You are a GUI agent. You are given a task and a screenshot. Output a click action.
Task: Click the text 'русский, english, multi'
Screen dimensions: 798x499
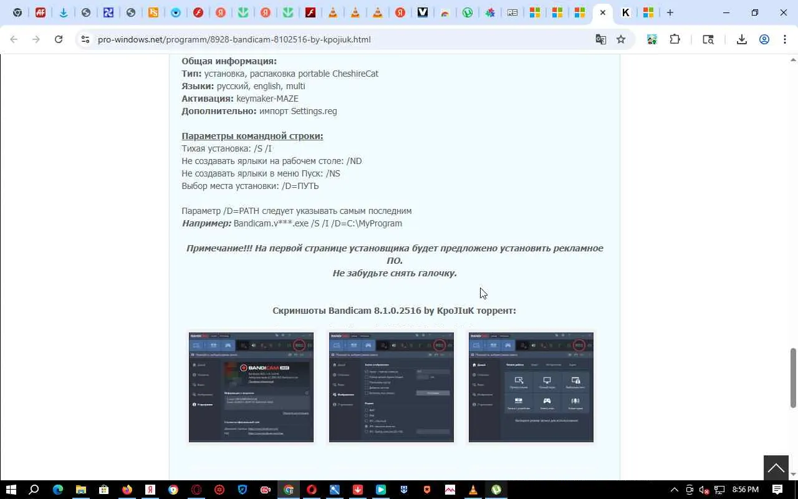261,86
